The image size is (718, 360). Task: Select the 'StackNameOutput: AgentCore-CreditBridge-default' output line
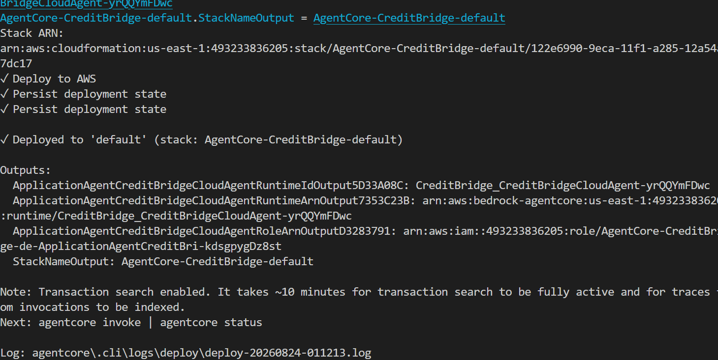point(163,262)
